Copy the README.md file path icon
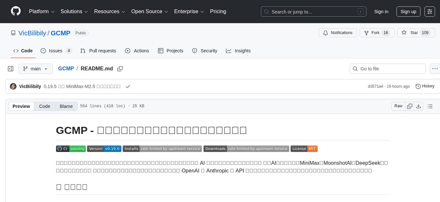 120,69
